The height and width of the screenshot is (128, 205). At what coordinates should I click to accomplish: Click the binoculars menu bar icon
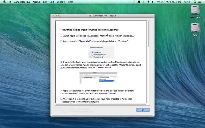point(139,2)
